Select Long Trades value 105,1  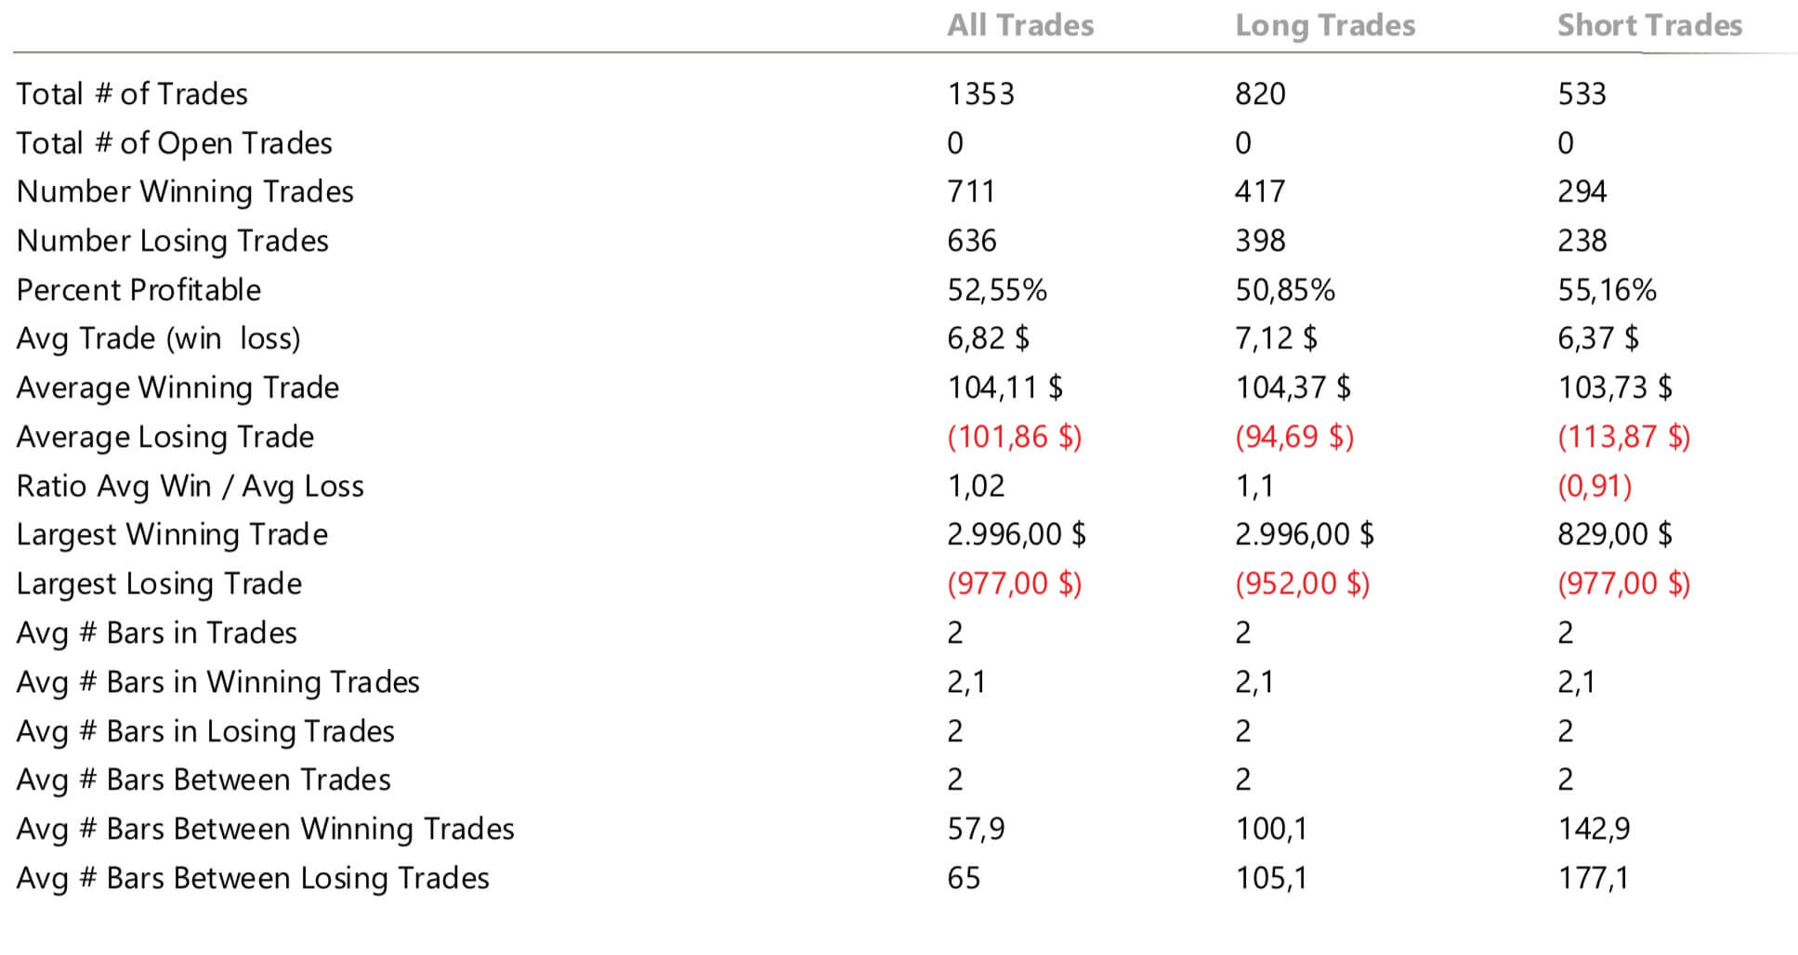pyautogui.click(x=1271, y=878)
